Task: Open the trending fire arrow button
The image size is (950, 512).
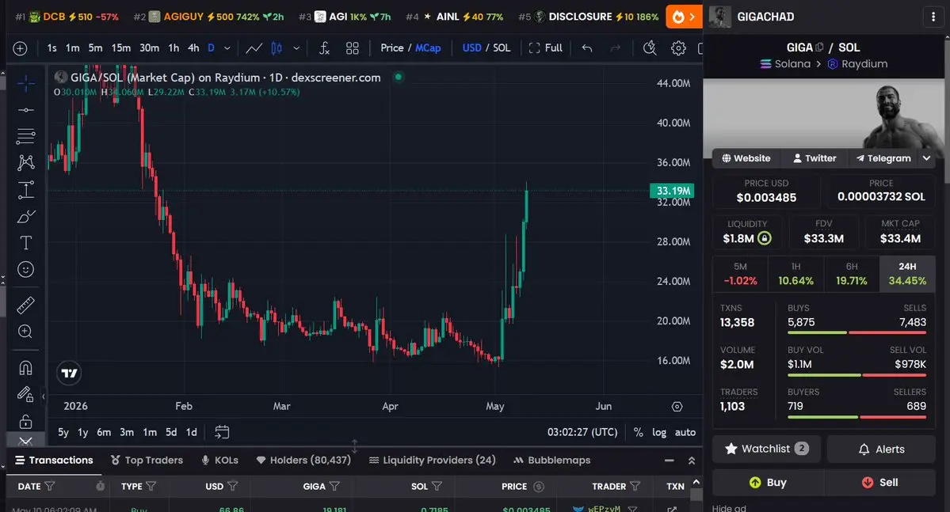Action: (684, 17)
